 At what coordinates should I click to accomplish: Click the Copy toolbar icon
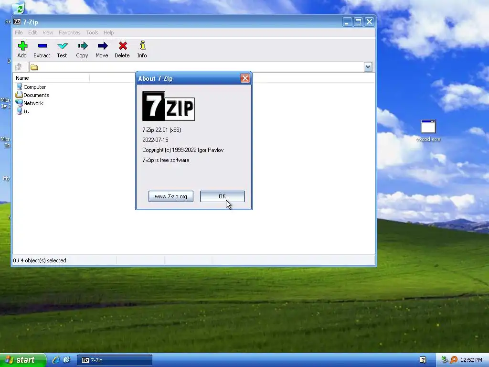click(82, 49)
